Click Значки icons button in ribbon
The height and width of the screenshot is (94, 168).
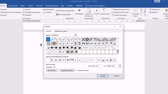[x=27, y=9]
